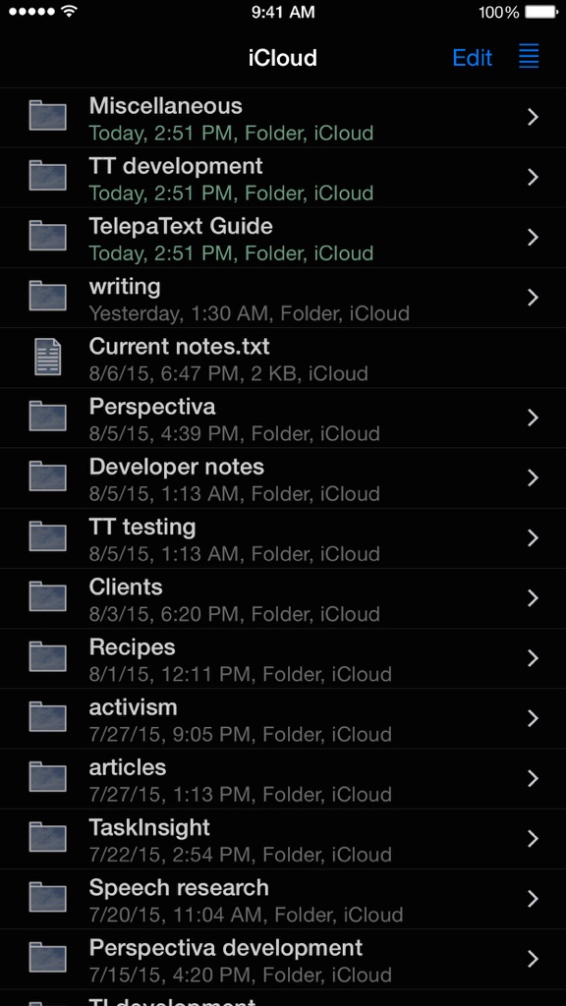
Task: Select the activism folder name
Action: click(133, 707)
